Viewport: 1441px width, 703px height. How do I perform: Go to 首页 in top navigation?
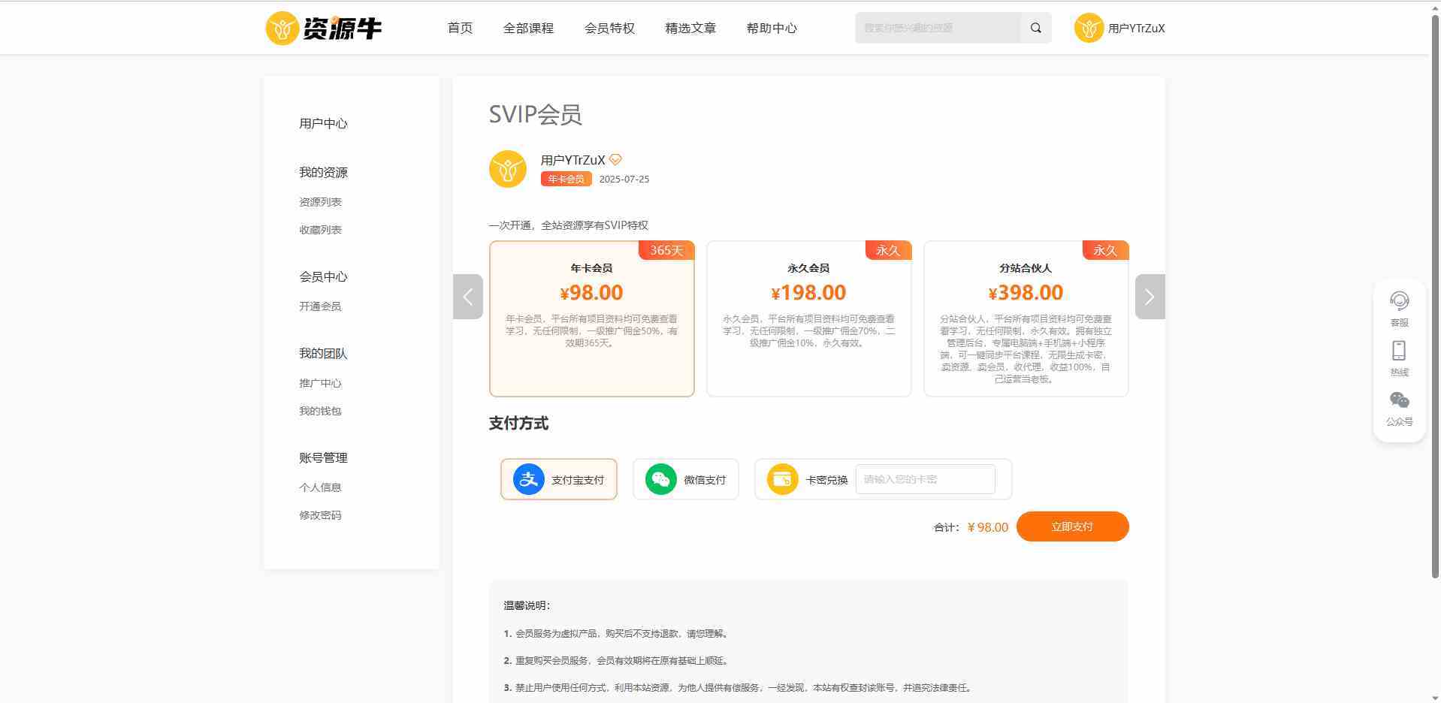[460, 28]
